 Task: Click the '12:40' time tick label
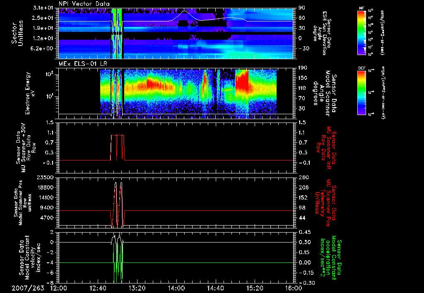point(98,288)
